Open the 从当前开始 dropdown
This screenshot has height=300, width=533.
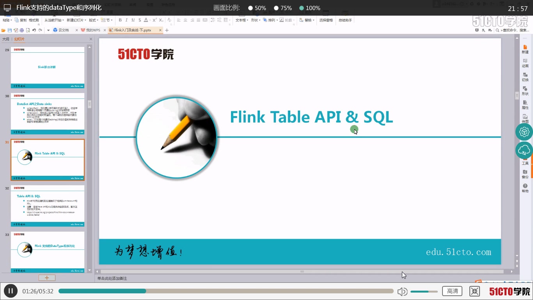[x=54, y=20]
